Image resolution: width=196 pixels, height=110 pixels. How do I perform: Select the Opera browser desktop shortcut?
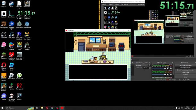pyautogui.click(x=4, y=67)
